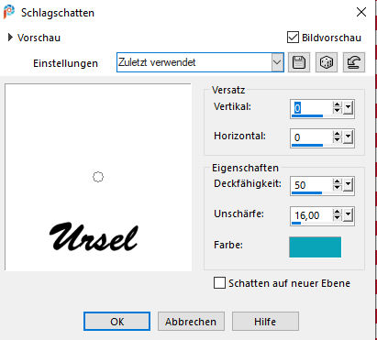Image resolution: width=377 pixels, height=340 pixels.
Task: Confirm the drop shadow with OK
Action: pyautogui.click(x=116, y=322)
